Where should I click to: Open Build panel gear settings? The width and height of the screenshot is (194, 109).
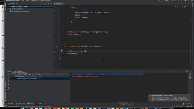[x=187, y=71]
